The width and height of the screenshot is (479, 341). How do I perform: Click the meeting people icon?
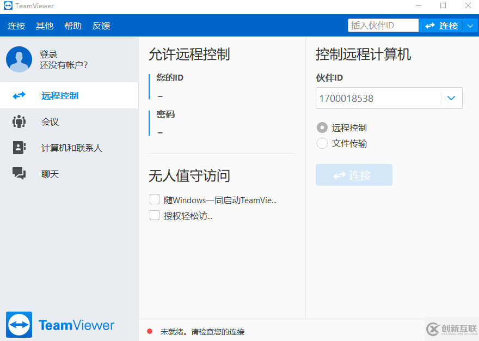point(19,121)
